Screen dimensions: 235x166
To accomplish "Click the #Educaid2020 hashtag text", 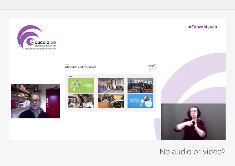I will (203, 27).
